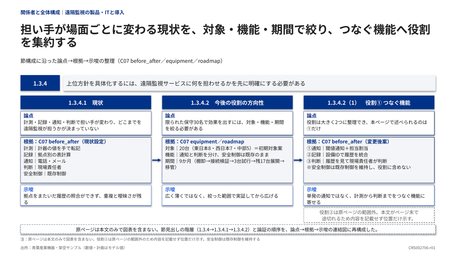456x256 pixels.
Task: Click the breadcrumb text 関係者と全体構成
Action: 40,13
